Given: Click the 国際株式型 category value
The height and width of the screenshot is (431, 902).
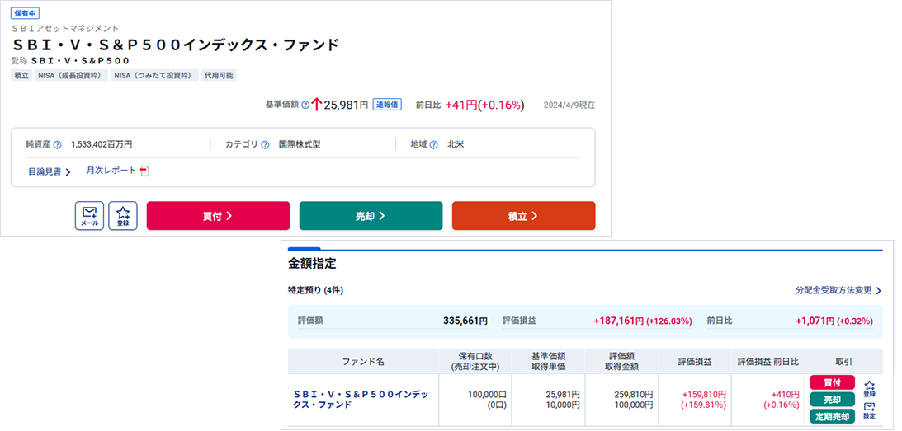Looking at the screenshot, I should [299, 145].
